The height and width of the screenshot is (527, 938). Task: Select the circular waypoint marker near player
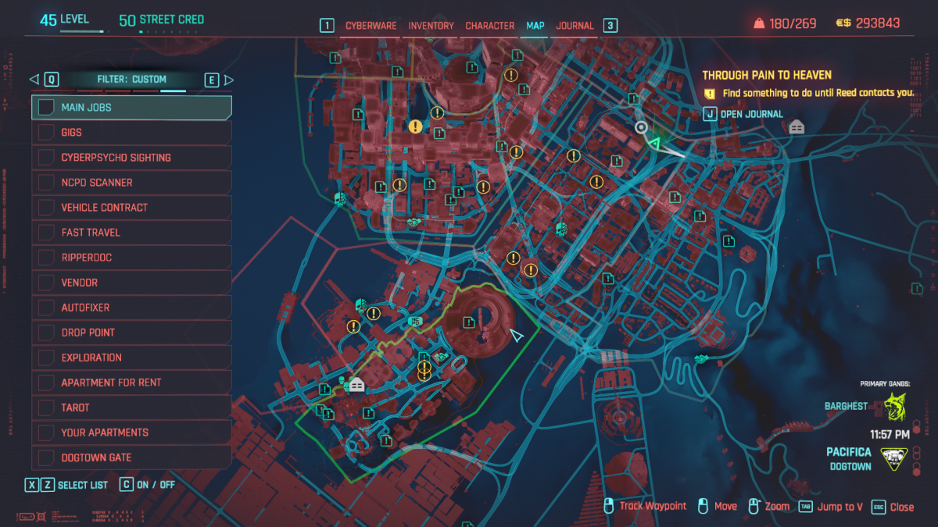(x=641, y=127)
